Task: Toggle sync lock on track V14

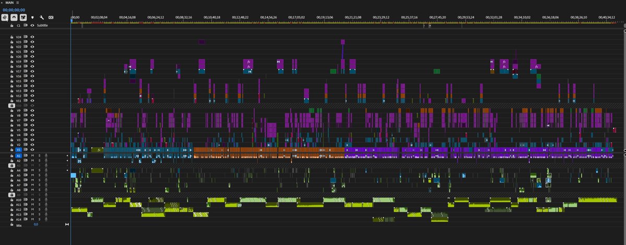Action: (25, 86)
